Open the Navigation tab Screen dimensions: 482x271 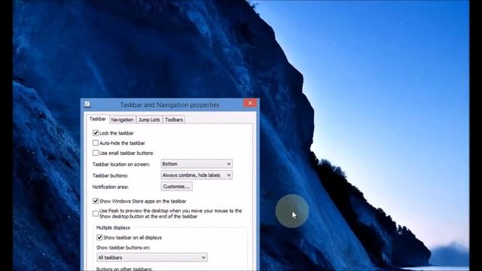coord(122,120)
